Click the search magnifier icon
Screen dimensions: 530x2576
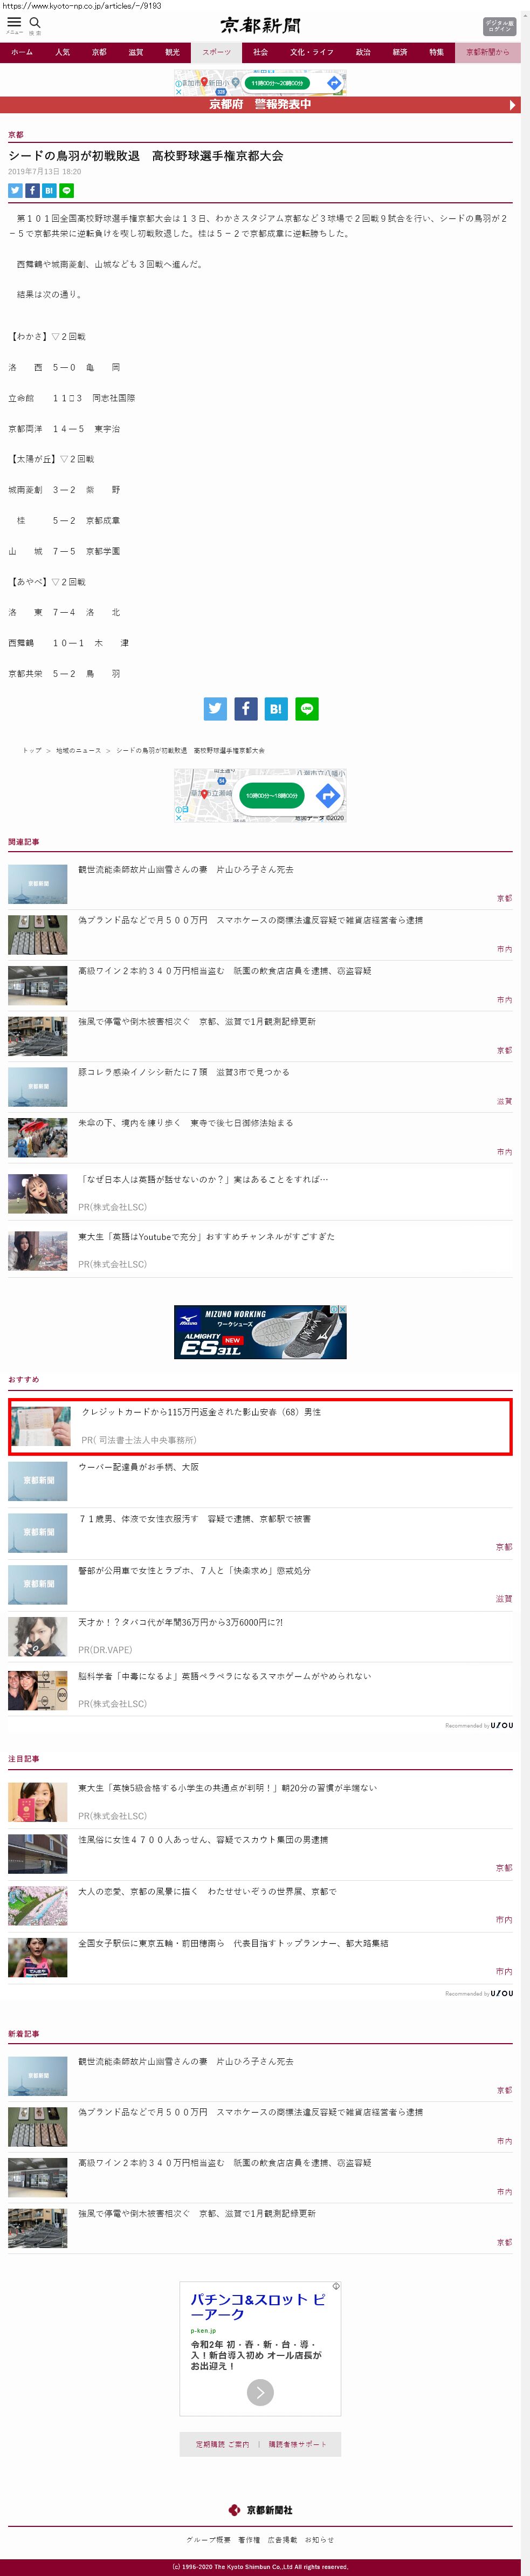click(35, 23)
